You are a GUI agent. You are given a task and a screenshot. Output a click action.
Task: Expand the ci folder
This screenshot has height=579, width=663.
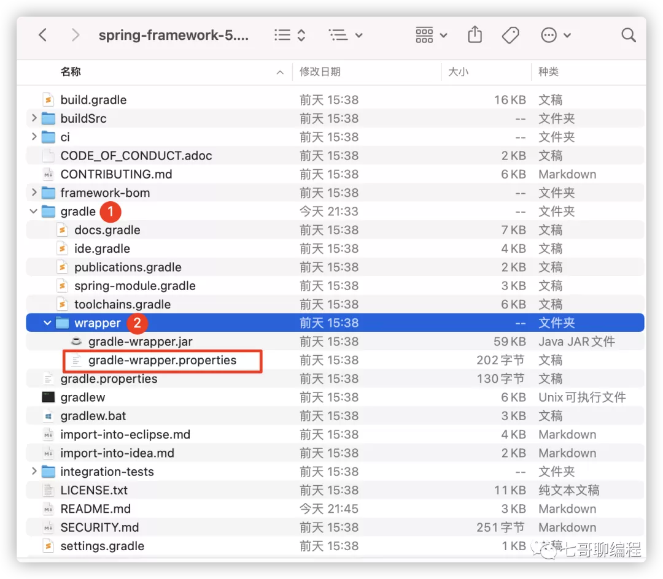click(34, 137)
